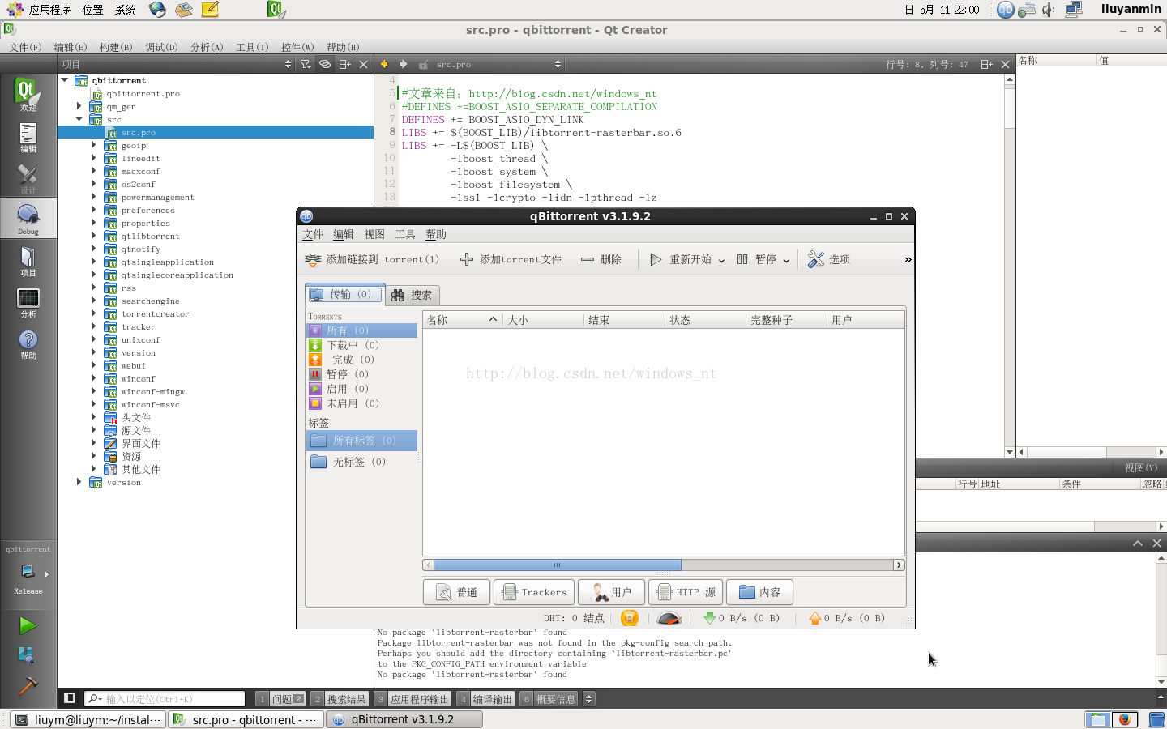
Task: Click the volume icon in system tray
Action: tap(1049, 10)
